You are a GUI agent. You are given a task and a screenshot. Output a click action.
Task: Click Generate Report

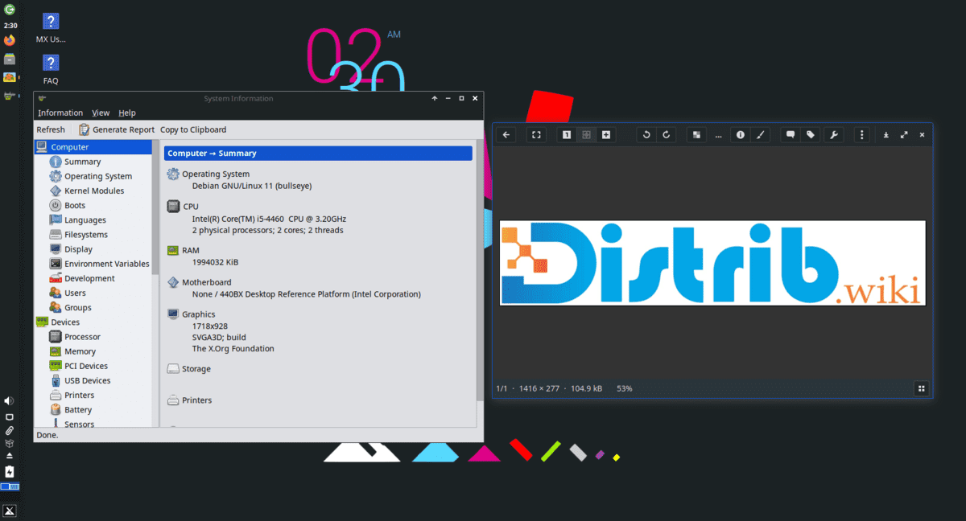(x=117, y=129)
